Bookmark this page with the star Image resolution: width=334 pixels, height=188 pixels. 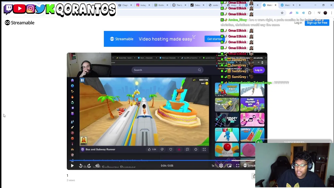coord(282,13)
